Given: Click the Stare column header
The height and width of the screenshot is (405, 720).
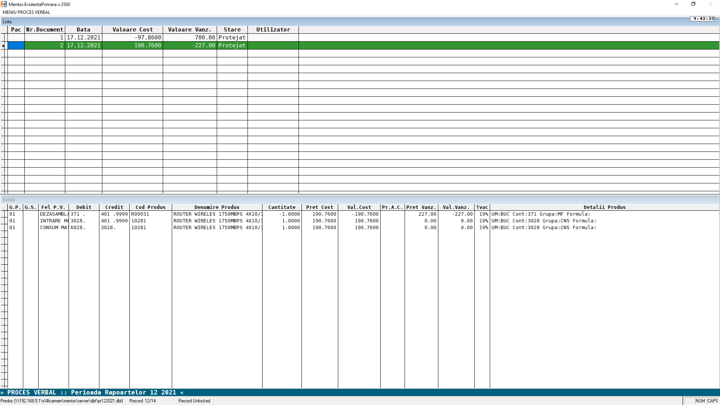Looking at the screenshot, I should tap(232, 30).
